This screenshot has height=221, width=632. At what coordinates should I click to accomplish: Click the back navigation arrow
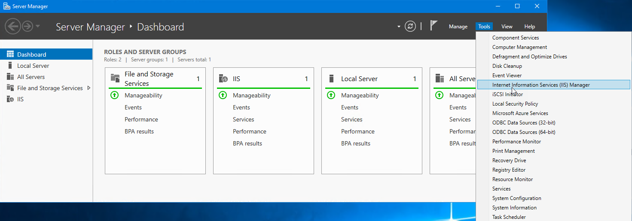tap(12, 27)
